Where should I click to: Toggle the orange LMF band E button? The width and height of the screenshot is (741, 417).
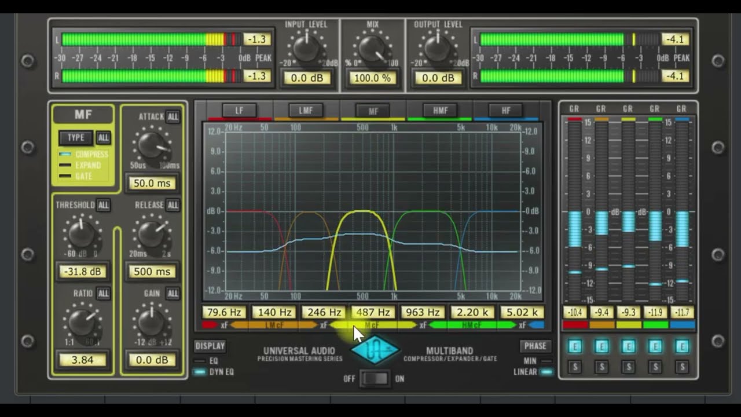pyautogui.click(x=601, y=346)
